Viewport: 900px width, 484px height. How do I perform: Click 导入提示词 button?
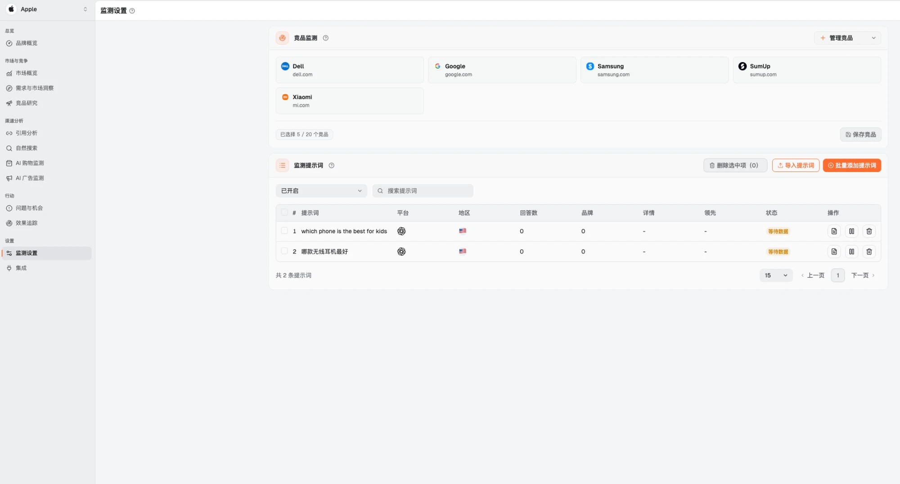tap(796, 165)
